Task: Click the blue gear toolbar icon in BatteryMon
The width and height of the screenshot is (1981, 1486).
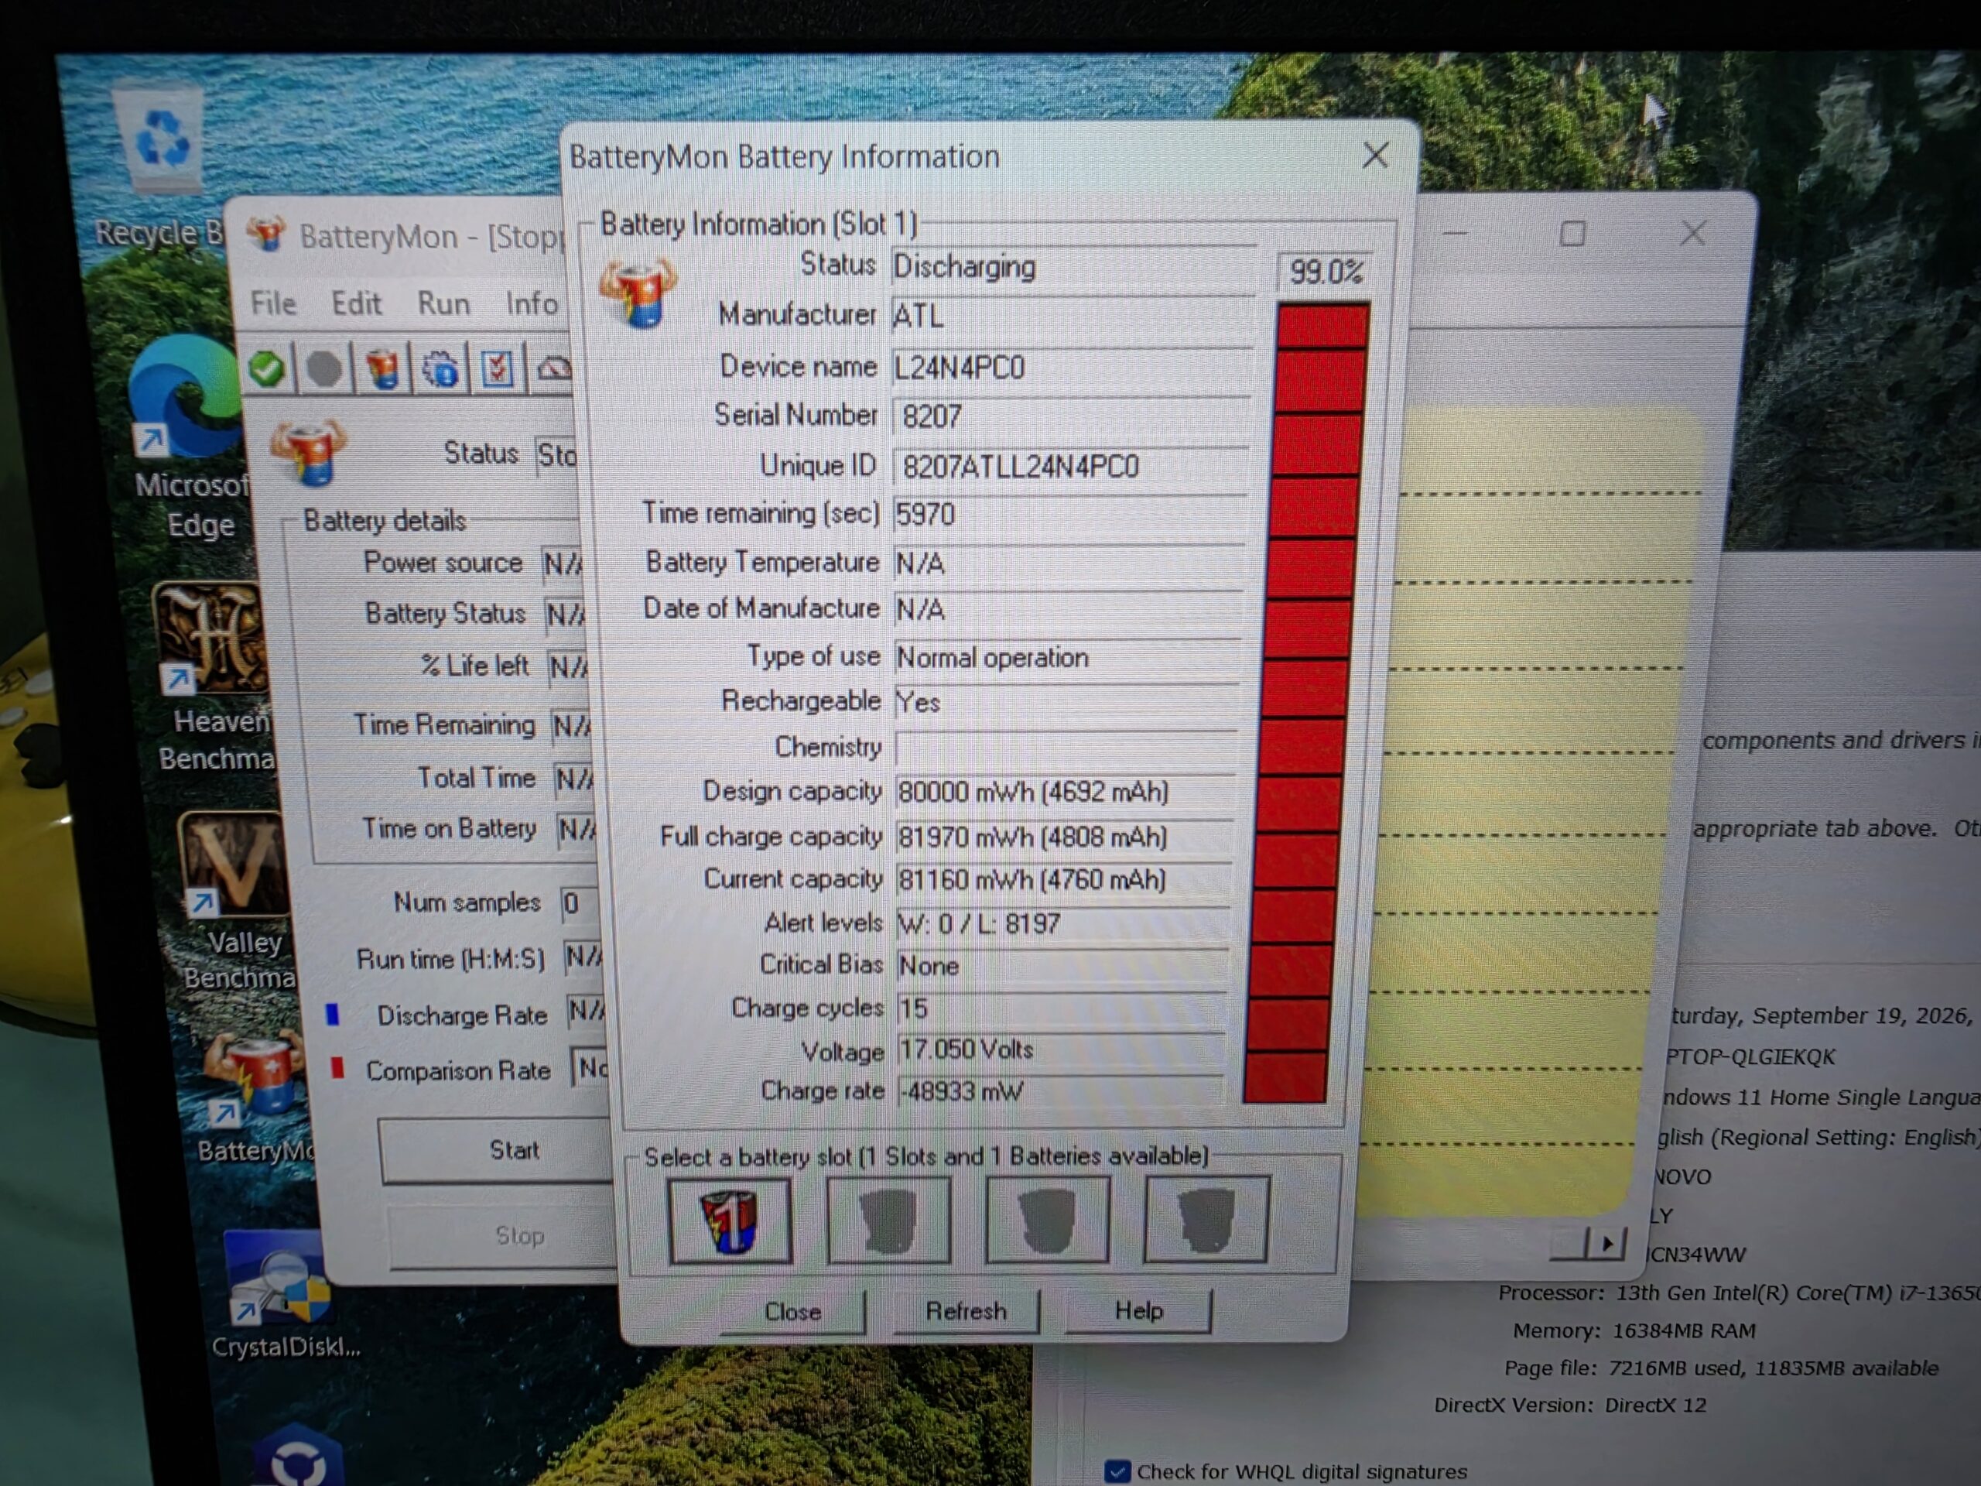Action: click(440, 369)
